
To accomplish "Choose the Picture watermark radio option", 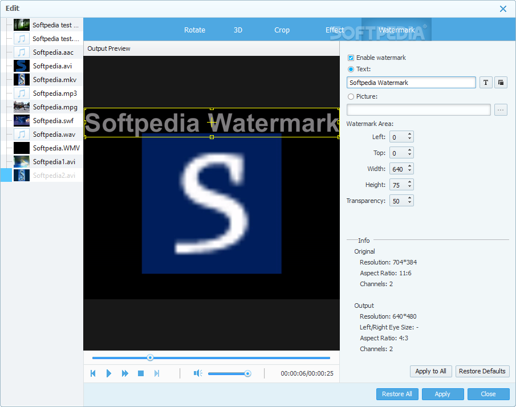I will pyautogui.click(x=351, y=96).
